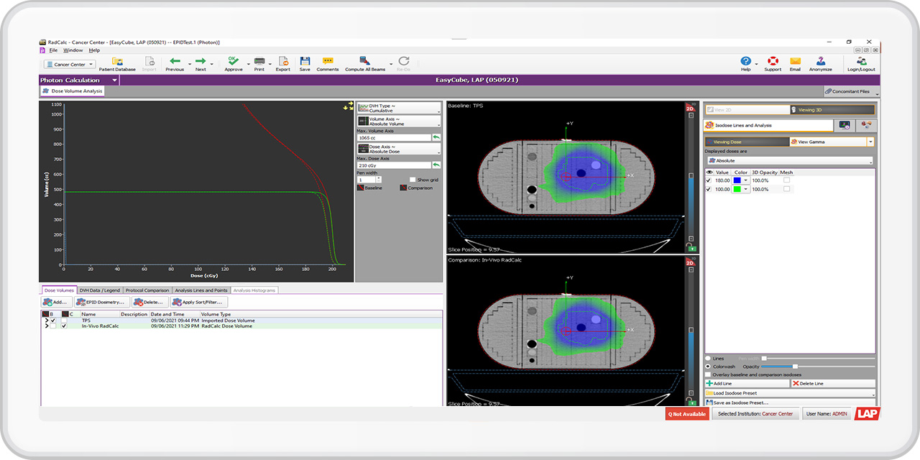Click the Max. Volume Axis input field
Image resolution: width=920 pixels, height=460 pixels.
[x=393, y=137]
